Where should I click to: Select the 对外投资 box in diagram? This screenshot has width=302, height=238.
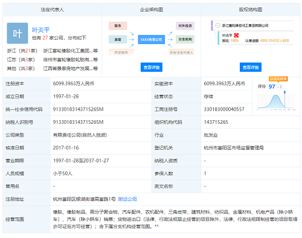185,26
